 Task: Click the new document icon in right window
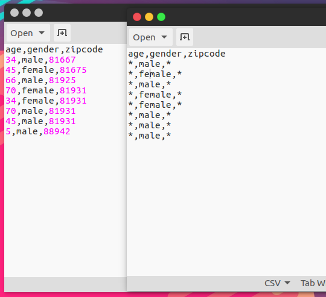click(185, 37)
